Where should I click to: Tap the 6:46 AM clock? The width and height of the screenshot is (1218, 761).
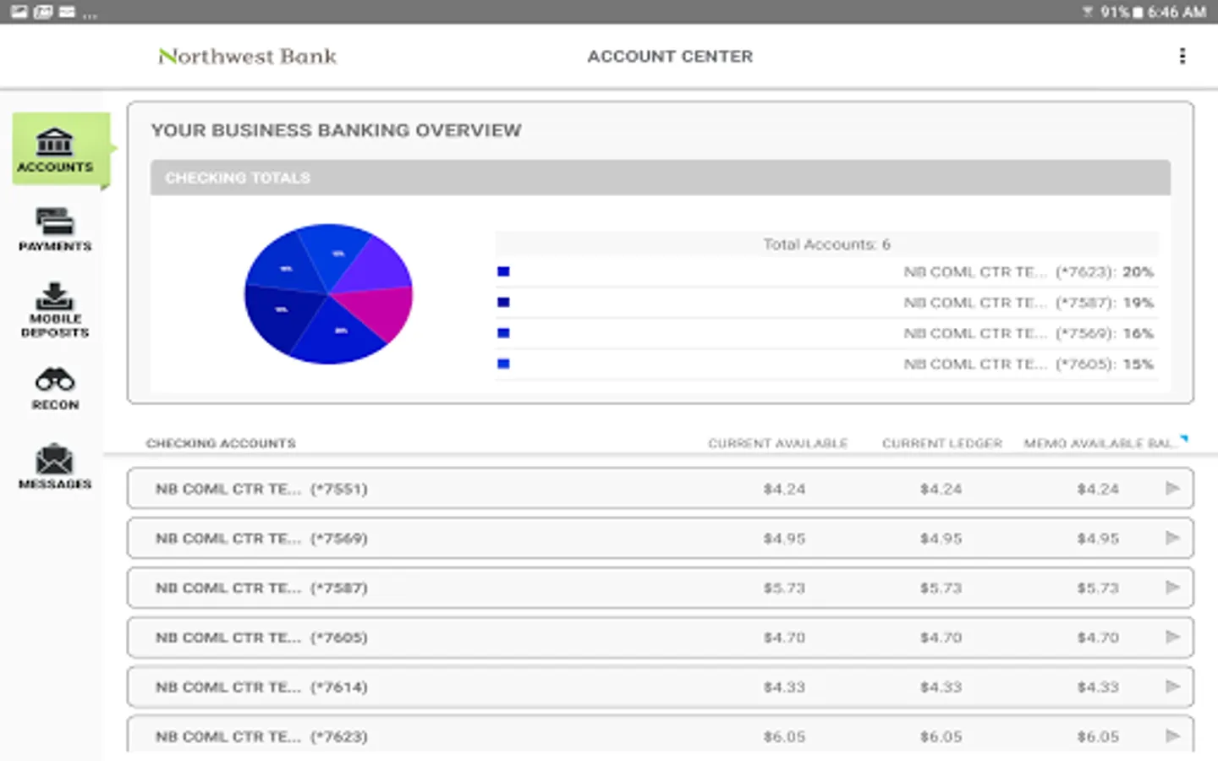(1177, 12)
